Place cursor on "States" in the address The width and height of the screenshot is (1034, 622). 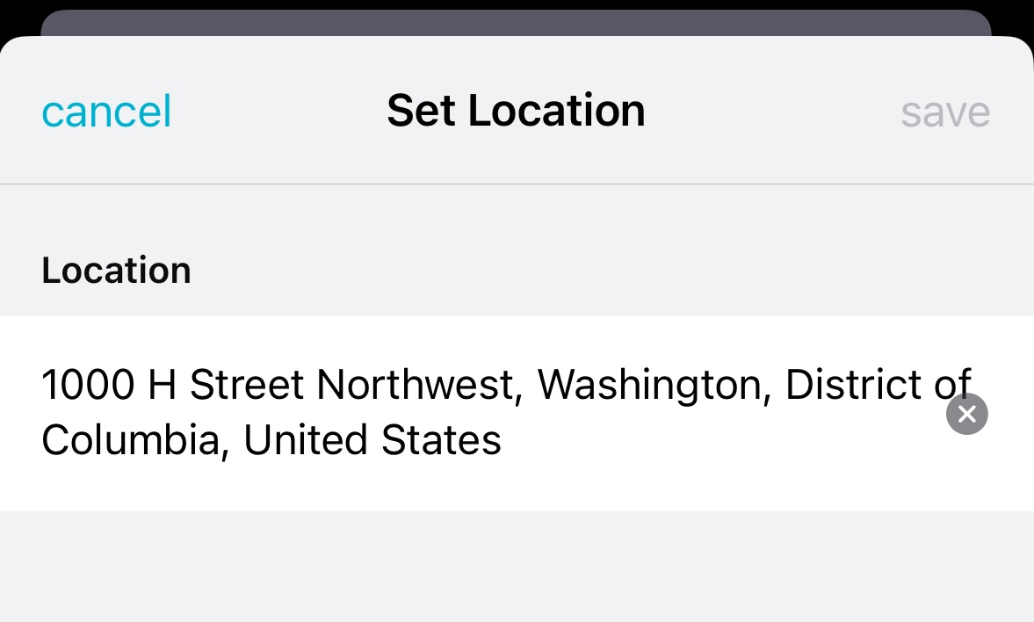[x=441, y=440]
